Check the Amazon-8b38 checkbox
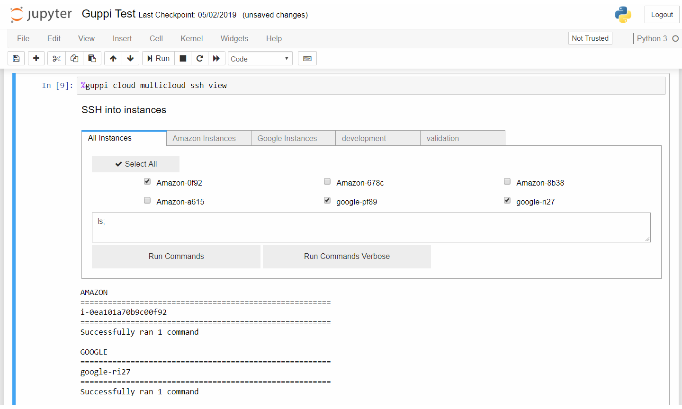The height and width of the screenshot is (409, 682). pos(507,182)
